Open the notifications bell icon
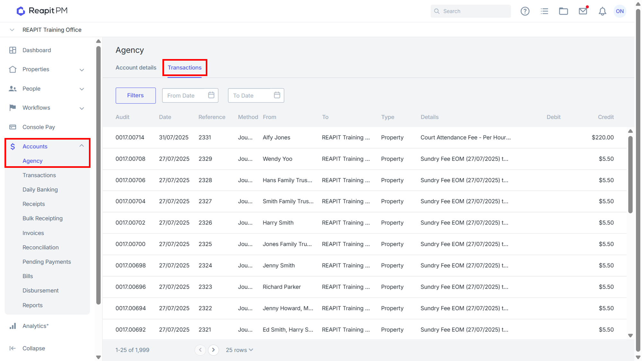The height and width of the screenshot is (361, 642). point(602,11)
